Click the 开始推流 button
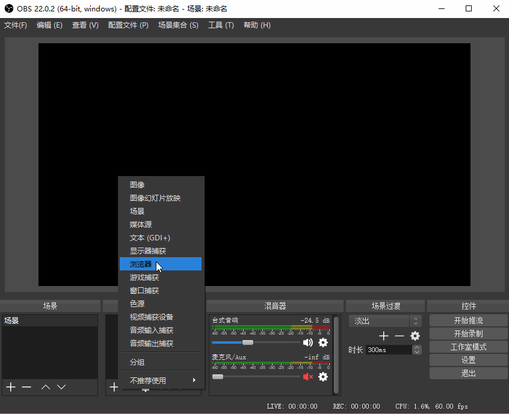This screenshot has height=414, width=509. (469, 320)
